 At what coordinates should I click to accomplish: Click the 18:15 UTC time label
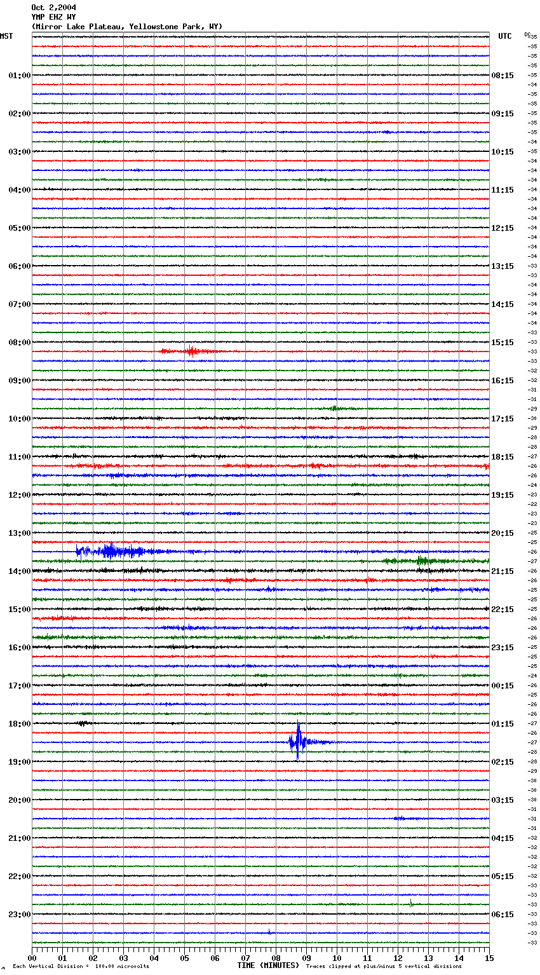[x=503, y=457]
